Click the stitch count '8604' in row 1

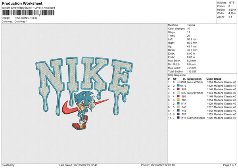click(x=183, y=82)
